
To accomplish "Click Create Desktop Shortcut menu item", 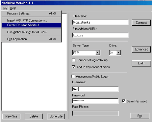I will click(x=31, y=25).
